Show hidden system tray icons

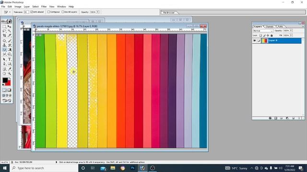[251, 168]
